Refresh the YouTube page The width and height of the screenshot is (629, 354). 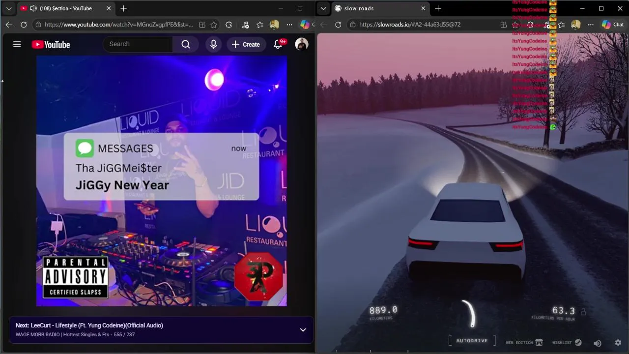tap(24, 25)
